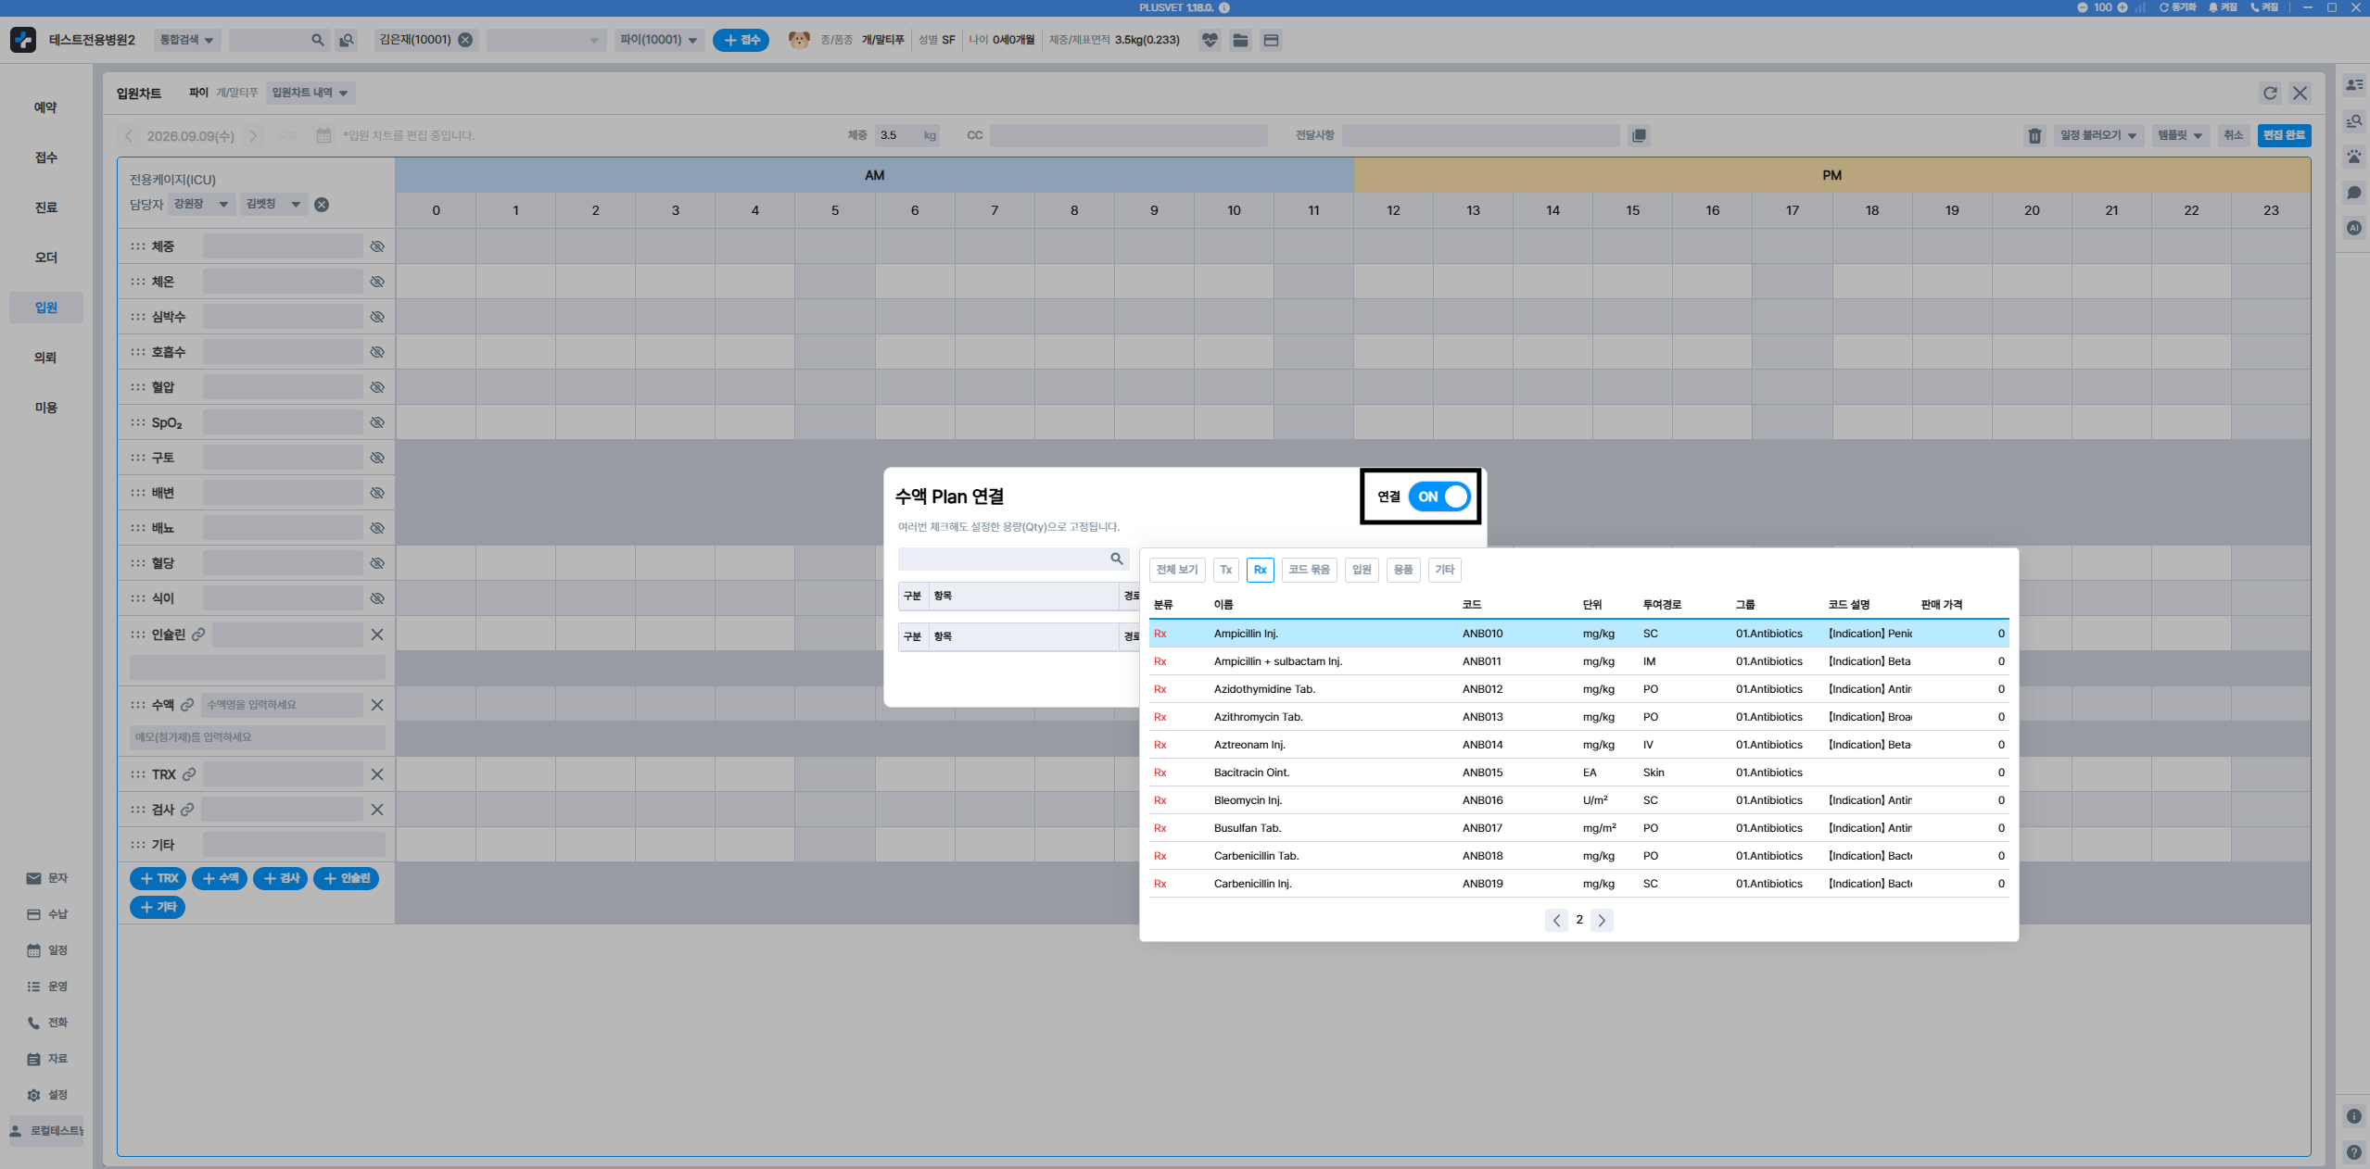Expand the 일정 불러오기 dropdown
The image size is (2370, 1169).
coord(2098,135)
